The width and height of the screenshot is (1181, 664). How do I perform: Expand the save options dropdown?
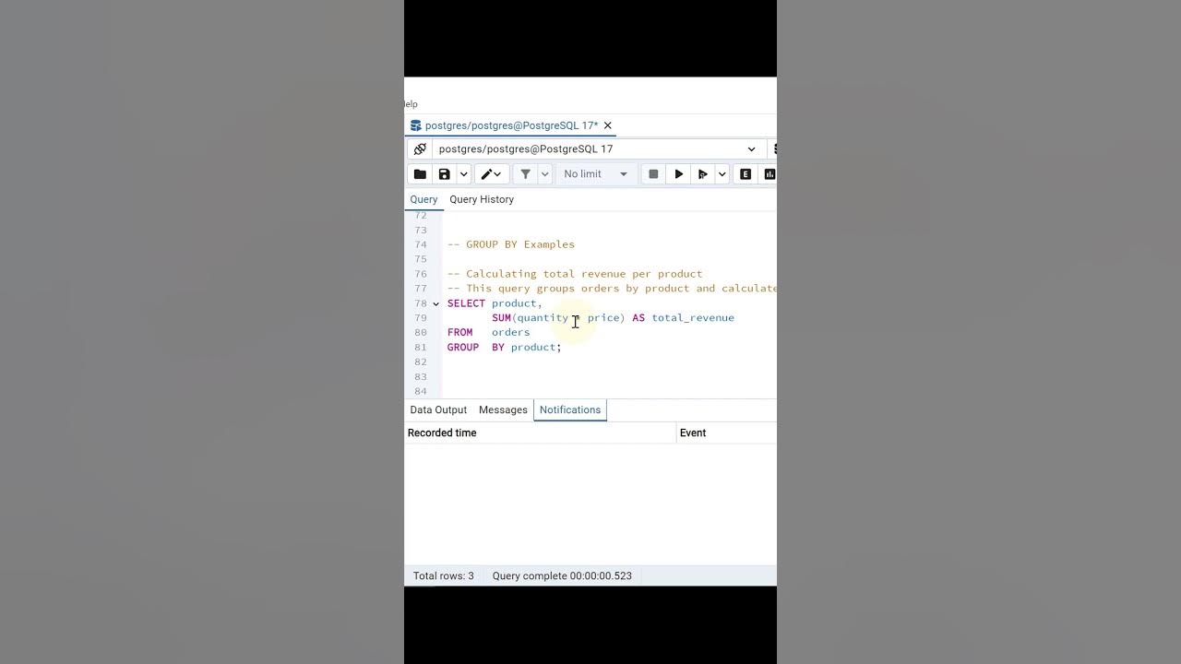(463, 174)
